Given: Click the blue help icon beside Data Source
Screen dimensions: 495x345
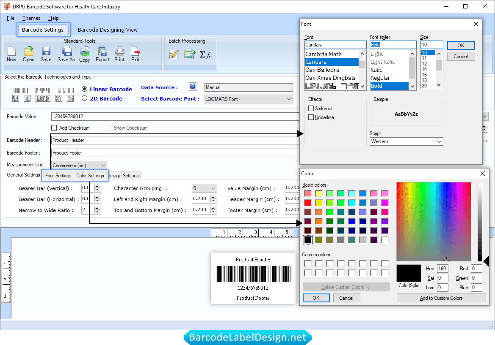Looking at the screenshot, I should click(193, 87).
